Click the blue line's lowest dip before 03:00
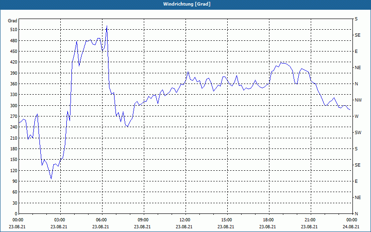 coord(51,179)
